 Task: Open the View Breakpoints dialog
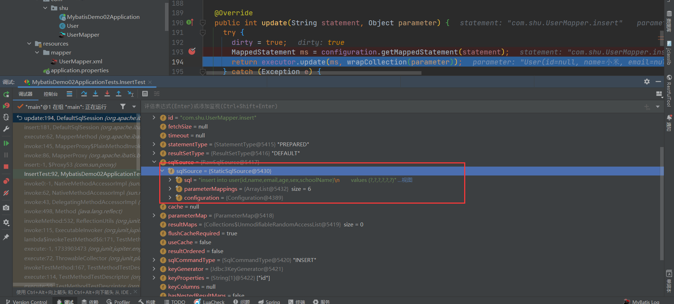coord(6,181)
